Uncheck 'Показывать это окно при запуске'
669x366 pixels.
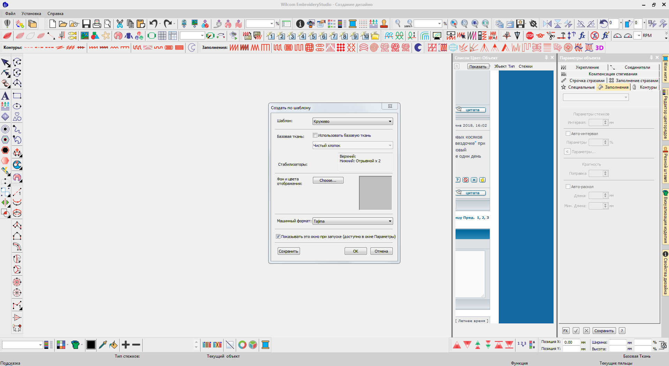pos(278,237)
